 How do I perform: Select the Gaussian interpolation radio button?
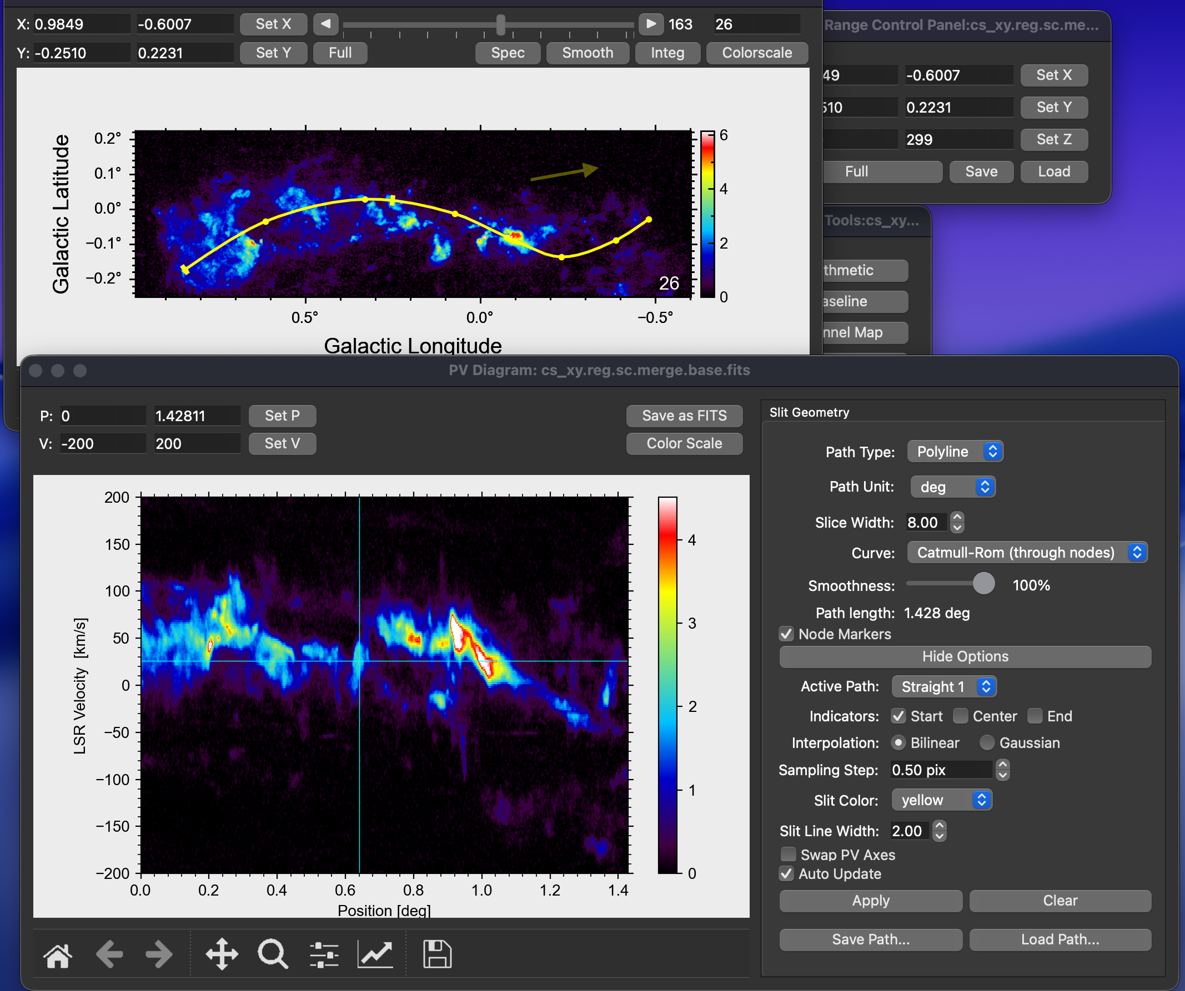(987, 743)
